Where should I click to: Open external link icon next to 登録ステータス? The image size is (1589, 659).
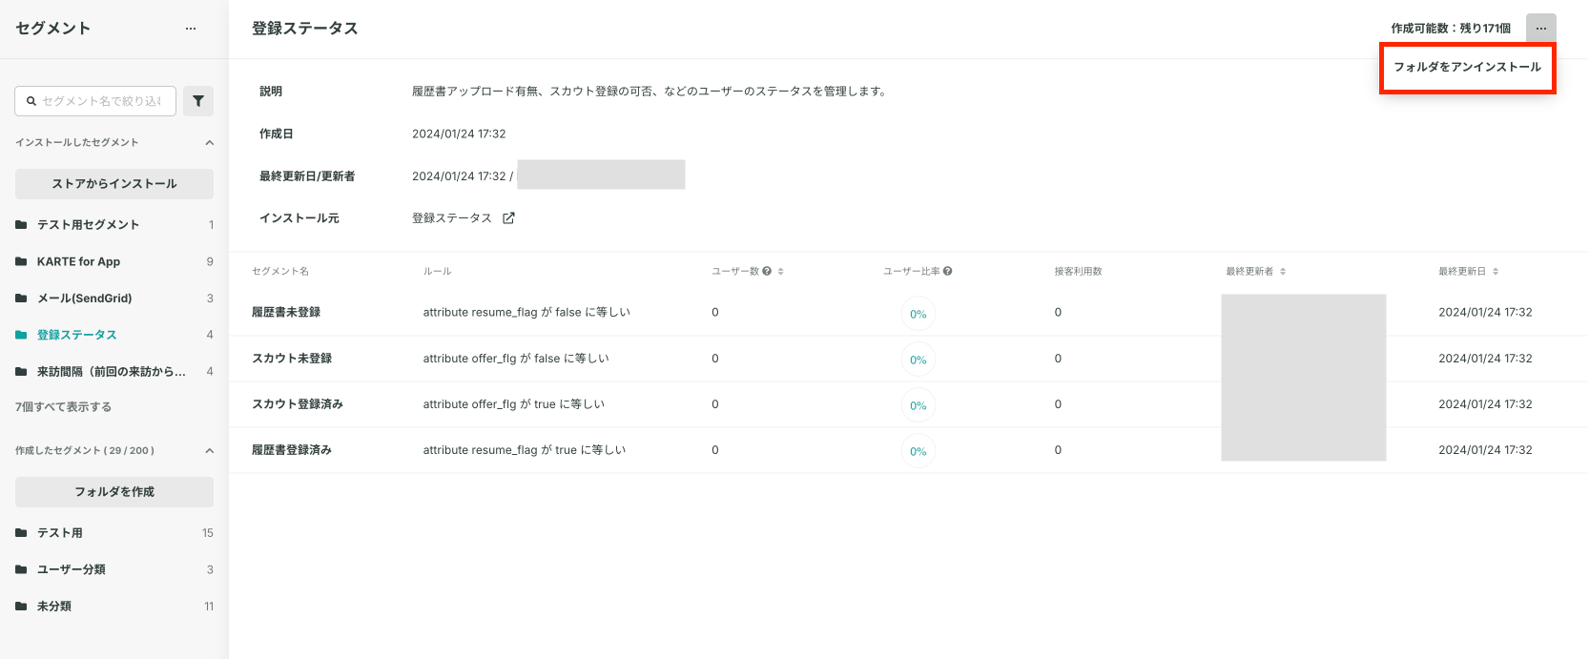click(508, 218)
